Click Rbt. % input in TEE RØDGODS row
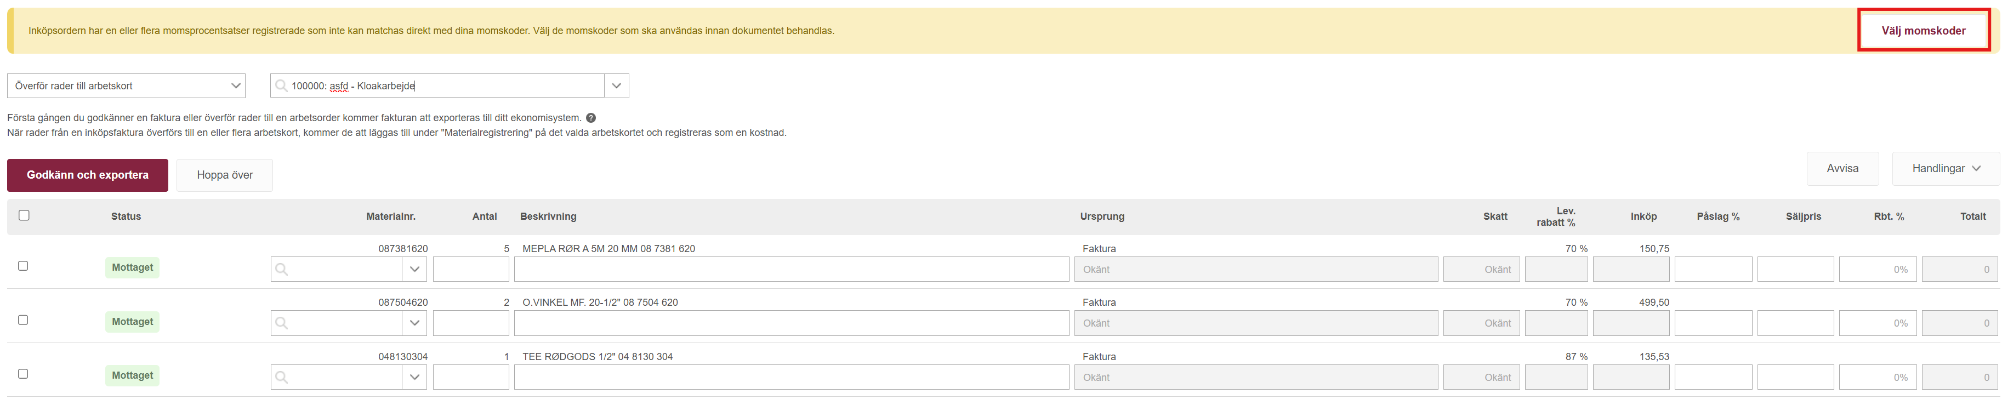2002x405 pixels. pos(1878,377)
